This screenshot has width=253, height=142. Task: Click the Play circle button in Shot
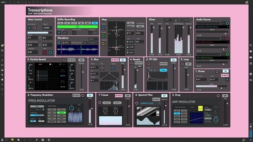coord(102,68)
